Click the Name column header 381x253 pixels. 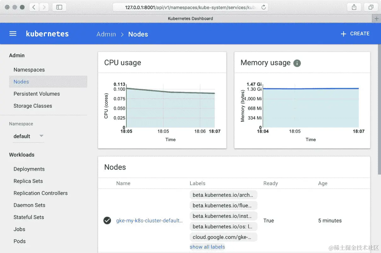(123, 183)
